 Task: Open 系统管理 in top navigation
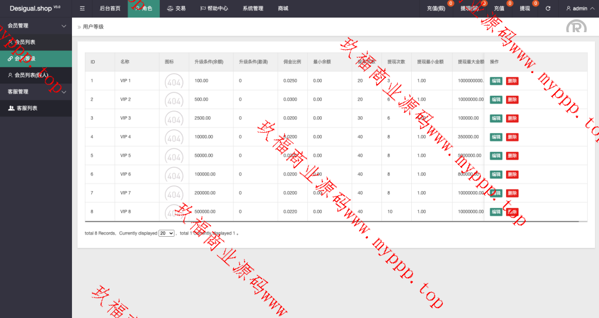(x=253, y=9)
